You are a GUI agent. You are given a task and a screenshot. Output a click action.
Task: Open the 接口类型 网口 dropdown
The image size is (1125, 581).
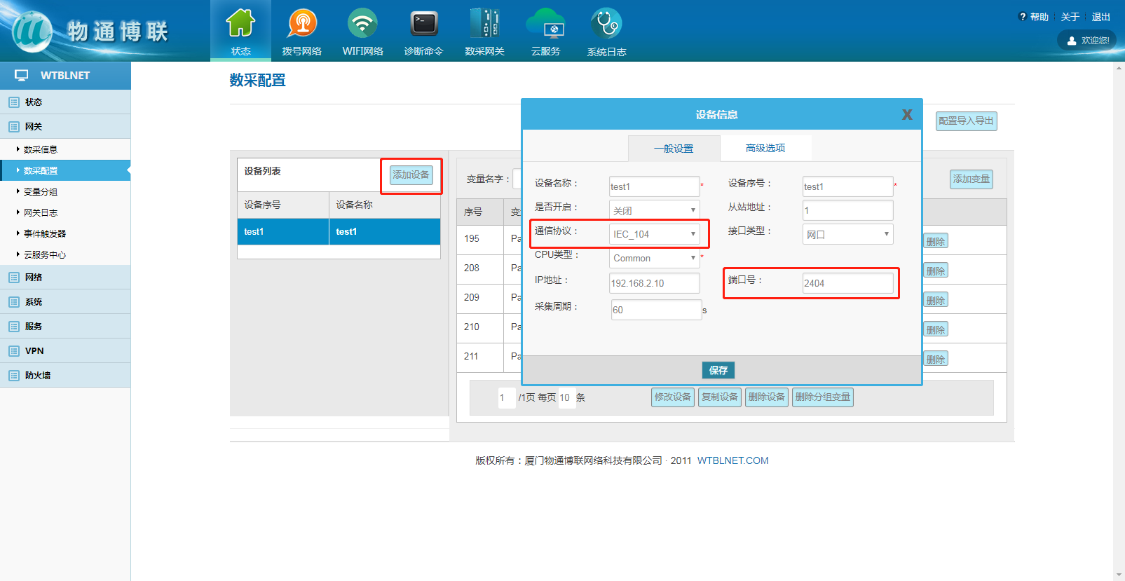coord(847,234)
